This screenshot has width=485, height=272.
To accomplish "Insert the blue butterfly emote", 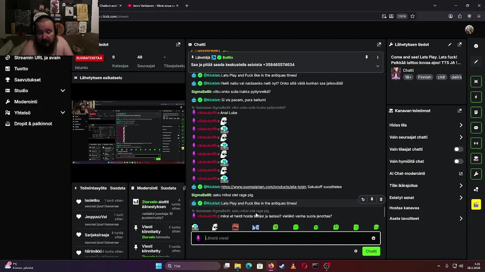I will point(256,227).
